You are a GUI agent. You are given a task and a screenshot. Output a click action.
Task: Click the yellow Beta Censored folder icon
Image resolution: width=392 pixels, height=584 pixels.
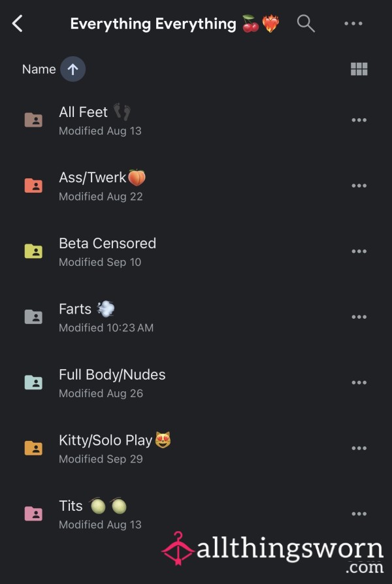coord(33,251)
